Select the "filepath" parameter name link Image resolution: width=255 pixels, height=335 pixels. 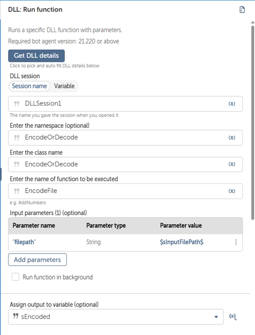tap(24, 242)
